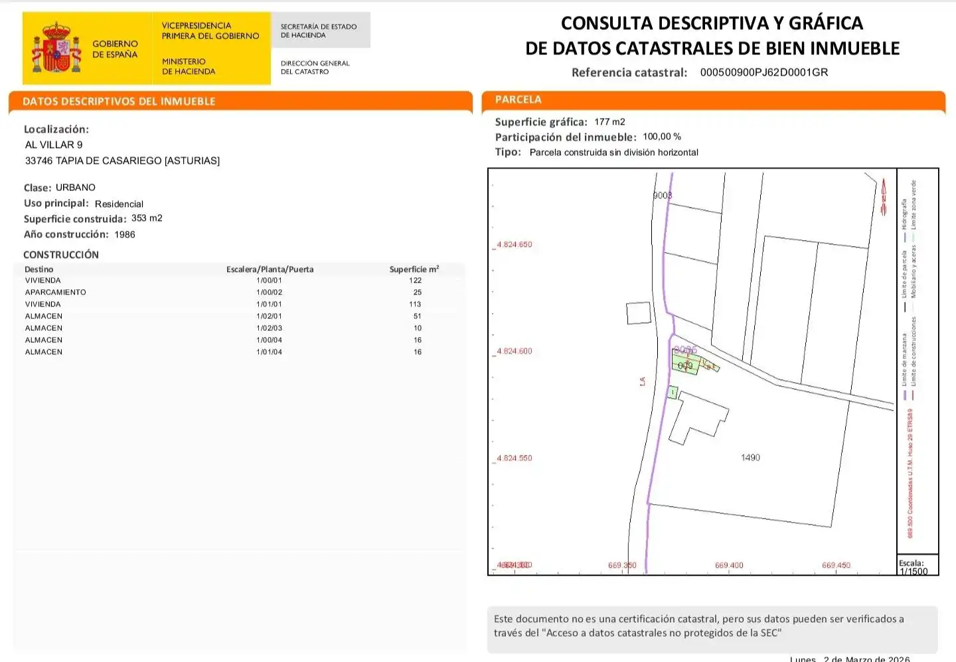The width and height of the screenshot is (956, 662).
Task: Click the coordinate label '4.824.550'
Action: tap(515, 458)
